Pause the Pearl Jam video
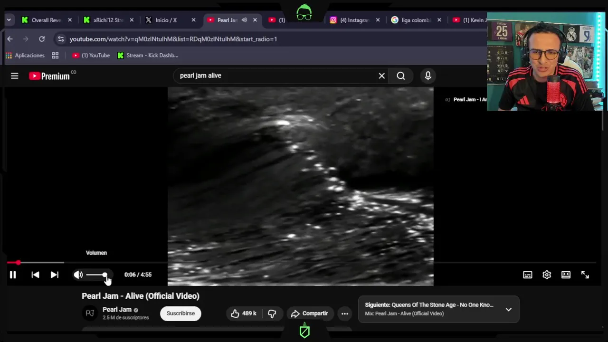608x342 pixels. point(13,275)
